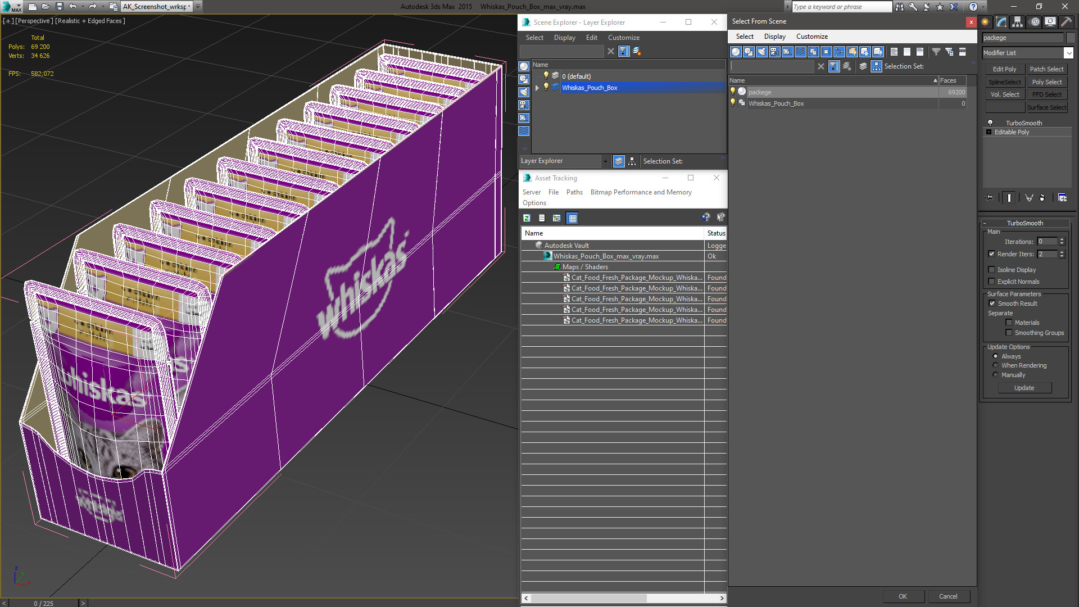Viewport: 1079px width, 607px height.
Task: Click Pin Stack icon under modifier stack
Action: pyautogui.click(x=990, y=198)
